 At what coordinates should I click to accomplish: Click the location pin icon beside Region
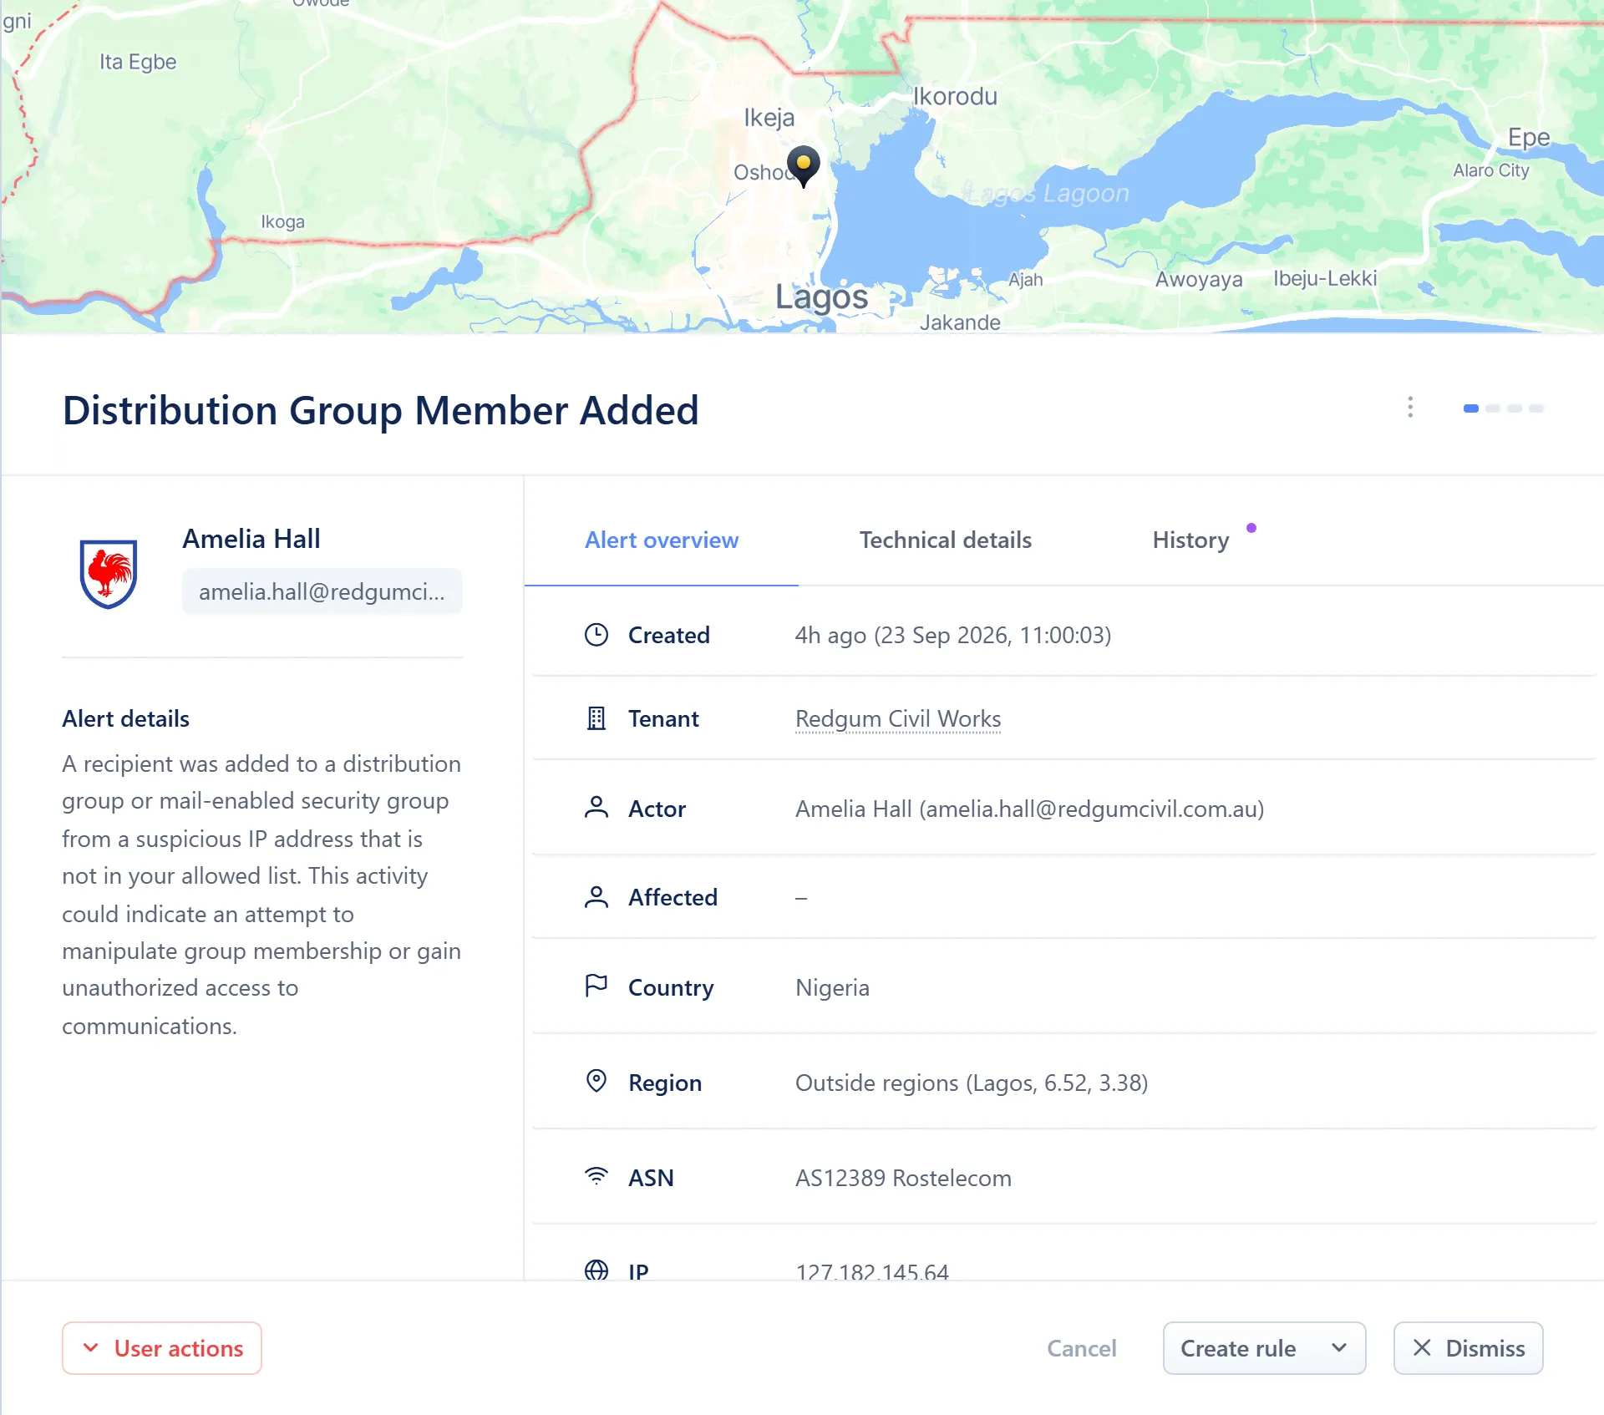click(596, 1082)
